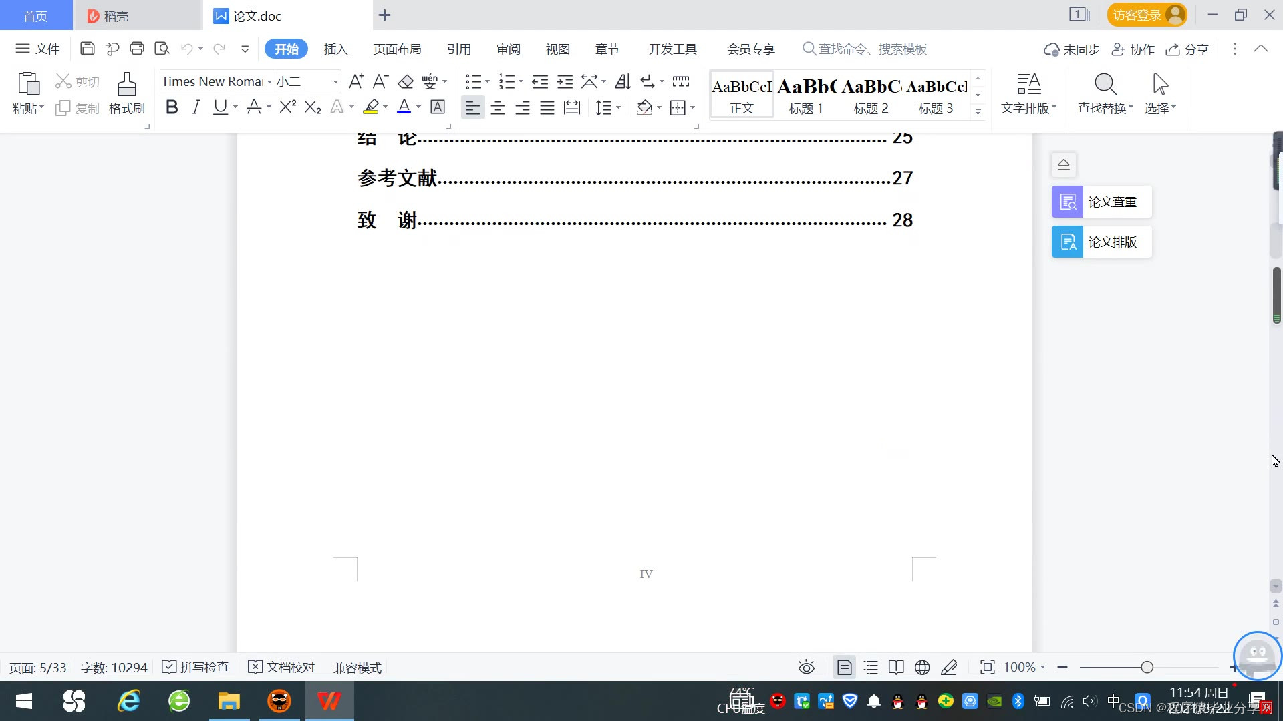1283x721 pixels.
Task: Center align the paragraph text
Action: 498,108
